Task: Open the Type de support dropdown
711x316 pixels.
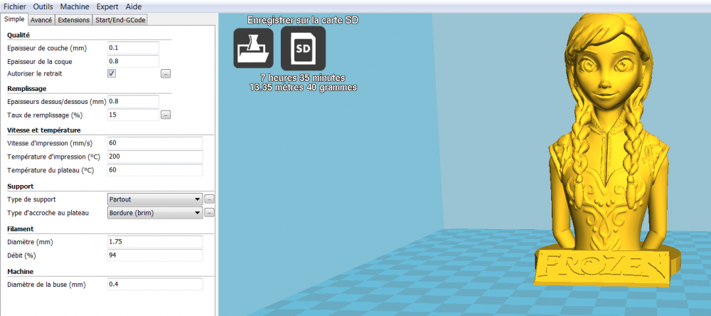Action: tap(154, 199)
